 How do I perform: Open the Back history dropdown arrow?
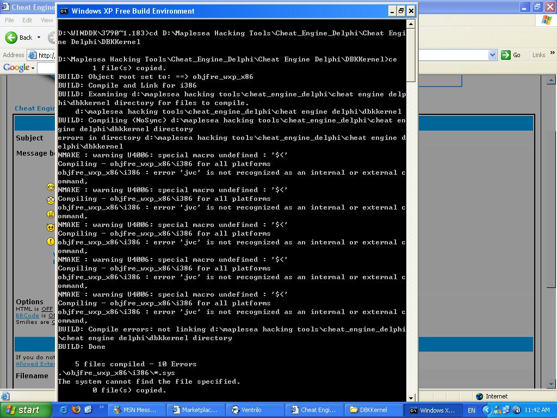[x=39, y=38]
